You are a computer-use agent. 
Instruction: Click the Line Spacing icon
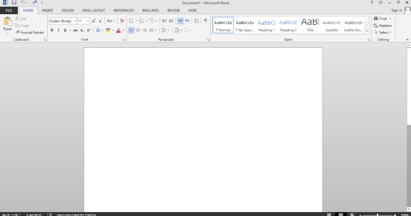point(164,30)
